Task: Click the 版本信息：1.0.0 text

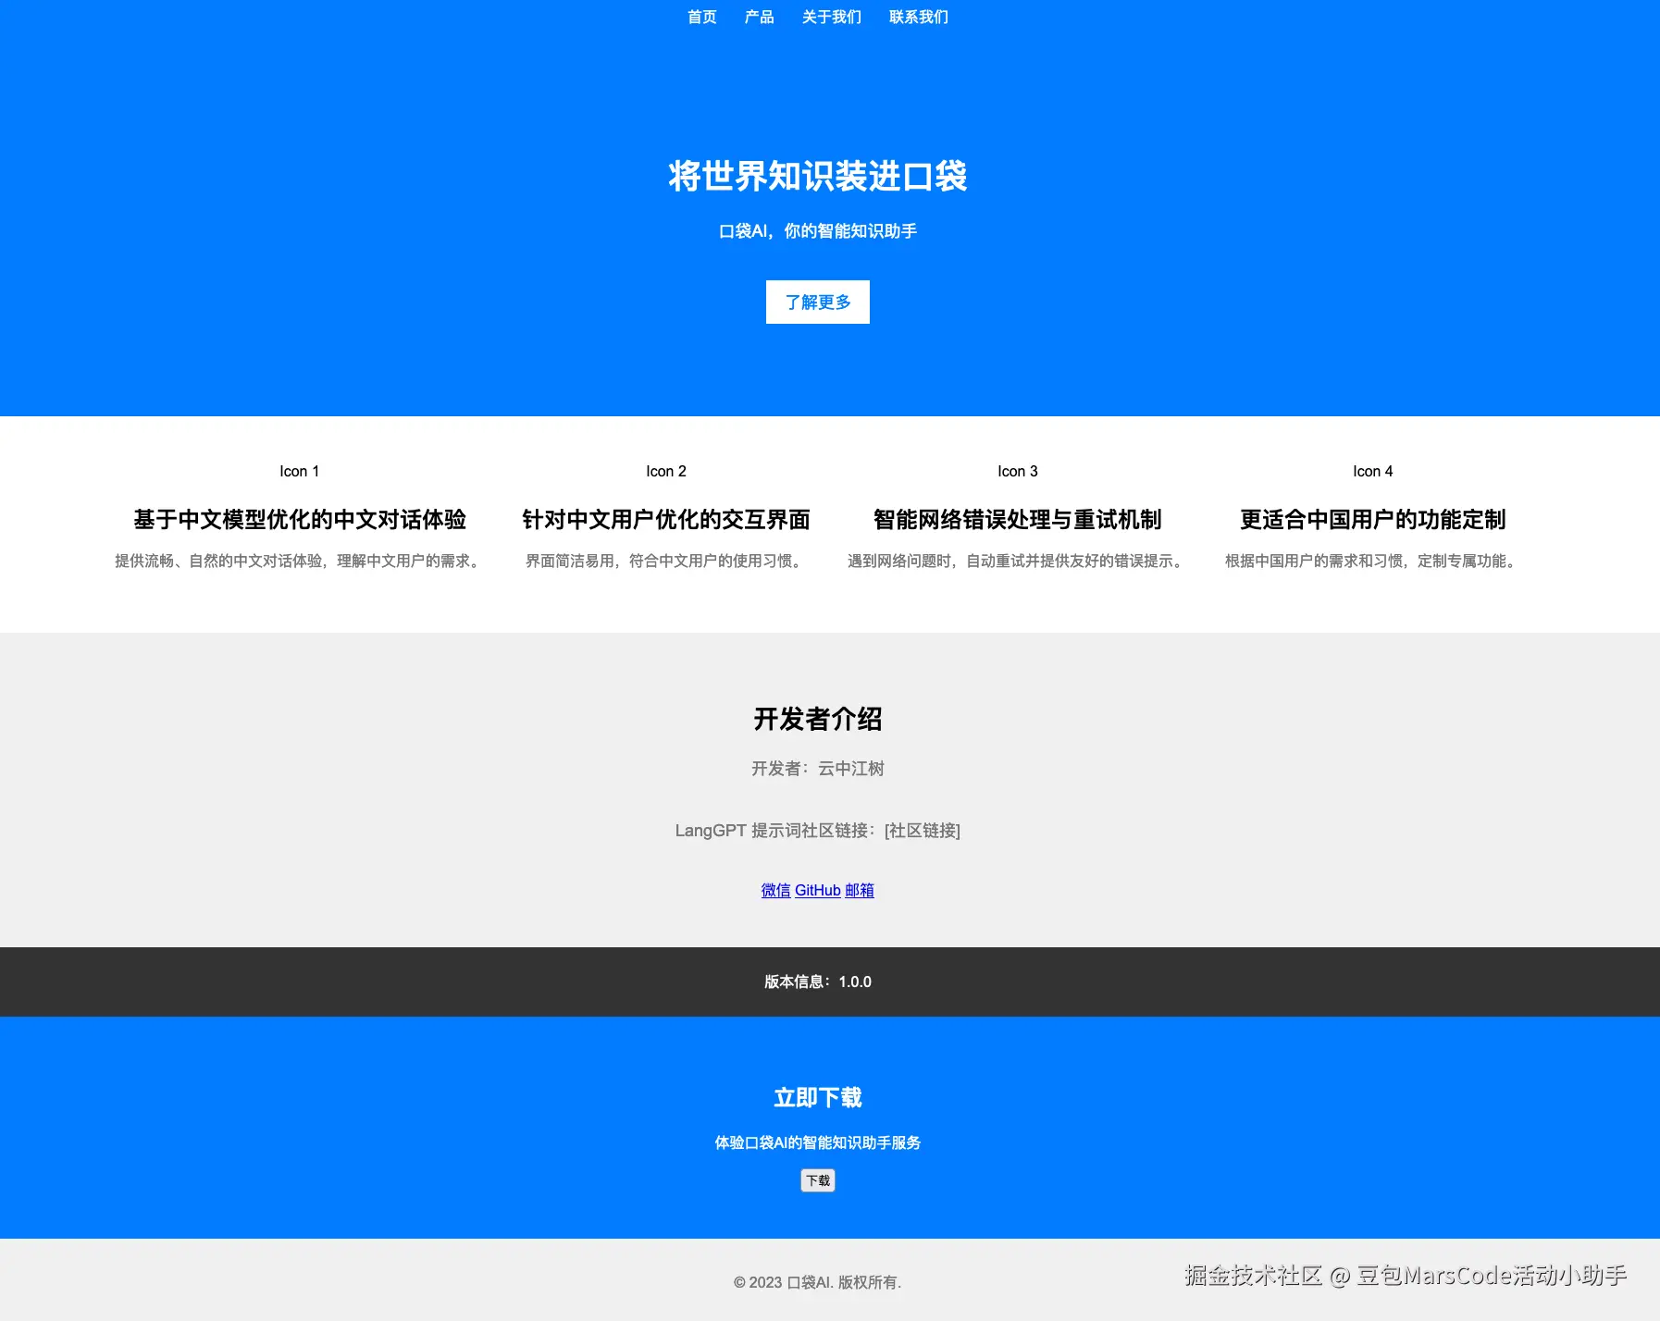Action: 818,981
